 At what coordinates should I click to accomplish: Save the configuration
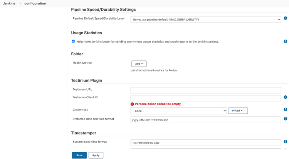click(x=79, y=155)
